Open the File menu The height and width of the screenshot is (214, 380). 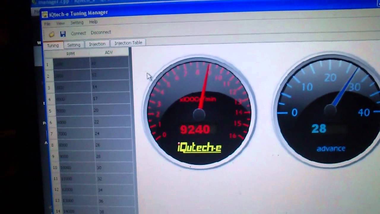[47, 24]
